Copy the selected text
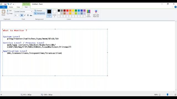This screenshot has height=99, width=177. tap(10, 13)
